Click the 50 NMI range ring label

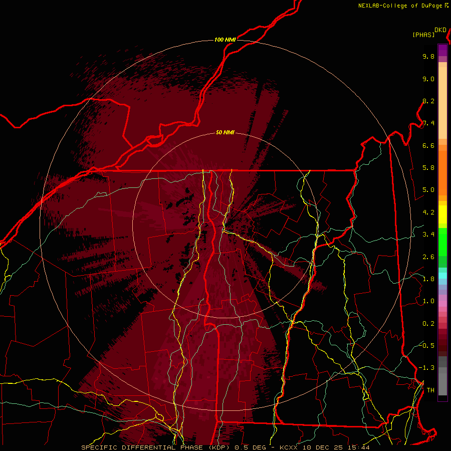coord(225,133)
